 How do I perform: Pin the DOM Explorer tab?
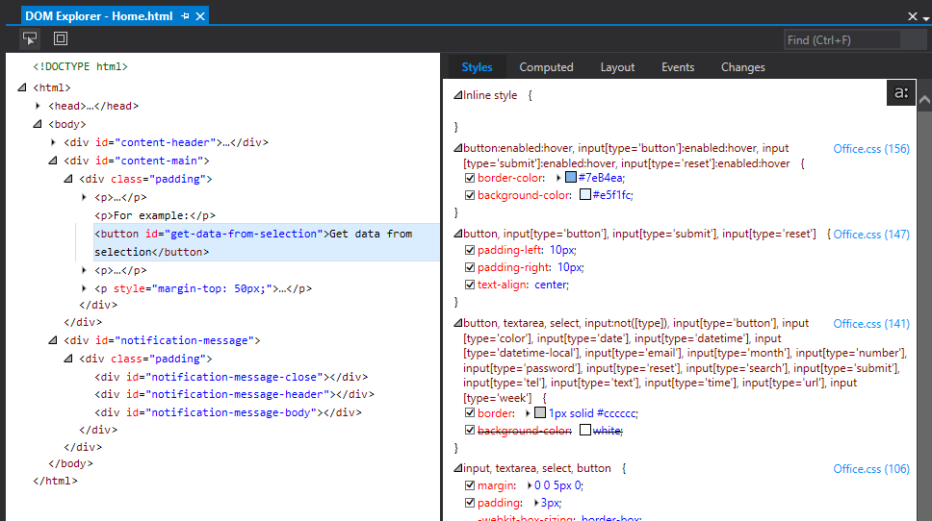coord(185,16)
